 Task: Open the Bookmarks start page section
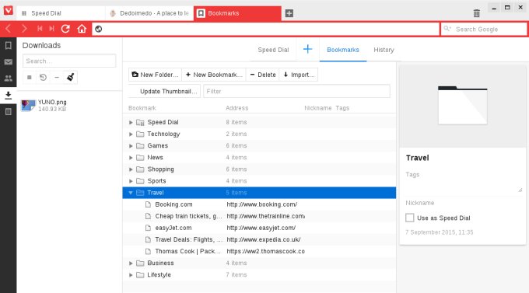pyautogui.click(x=343, y=50)
